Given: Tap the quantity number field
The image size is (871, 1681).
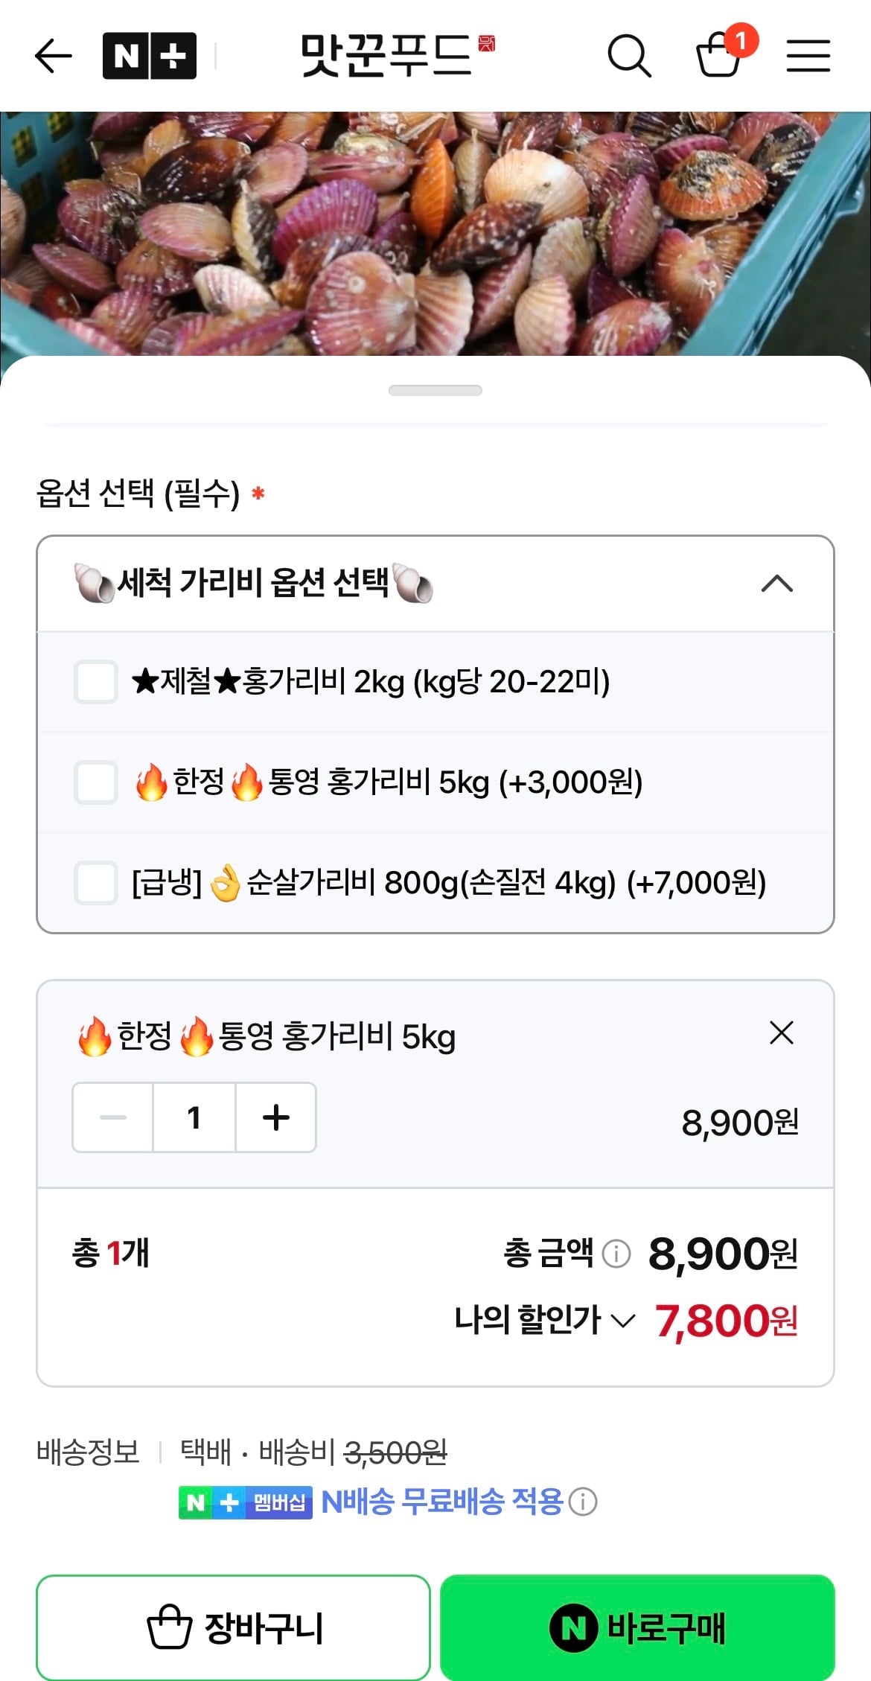Looking at the screenshot, I should [x=194, y=1117].
